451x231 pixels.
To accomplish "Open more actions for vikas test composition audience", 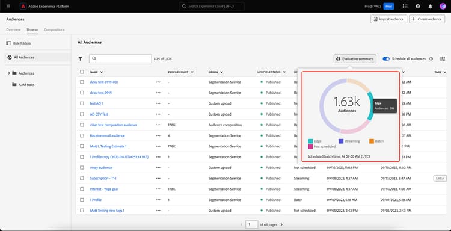I will coord(158,125).
